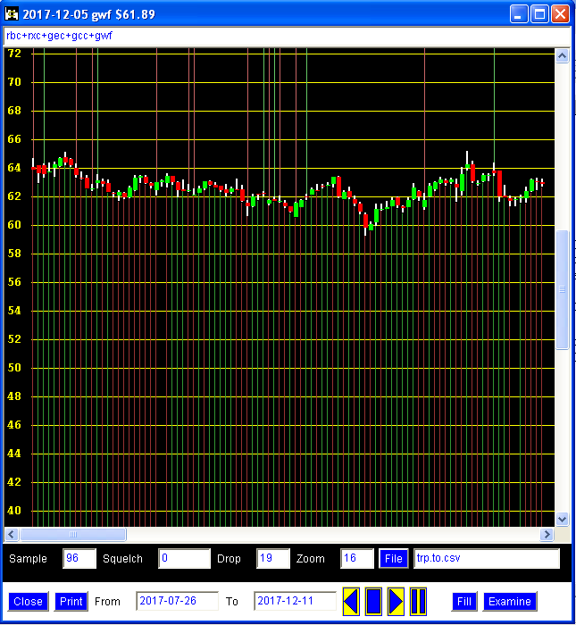Click the step backward yellow arrow button

tap(351, 601)
